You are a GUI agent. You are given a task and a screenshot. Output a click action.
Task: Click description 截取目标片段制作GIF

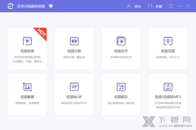click(74, 103)
